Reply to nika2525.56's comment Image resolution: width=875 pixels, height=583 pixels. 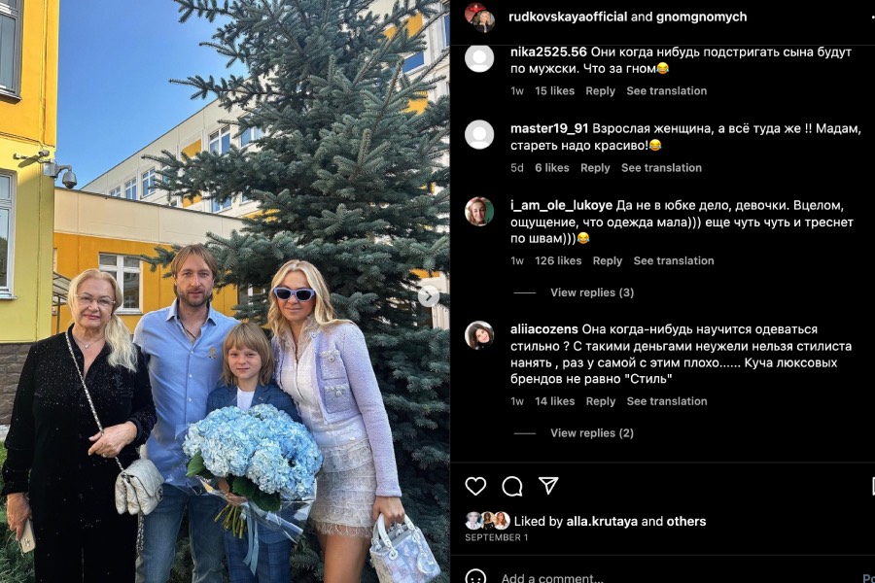point(600,91)
